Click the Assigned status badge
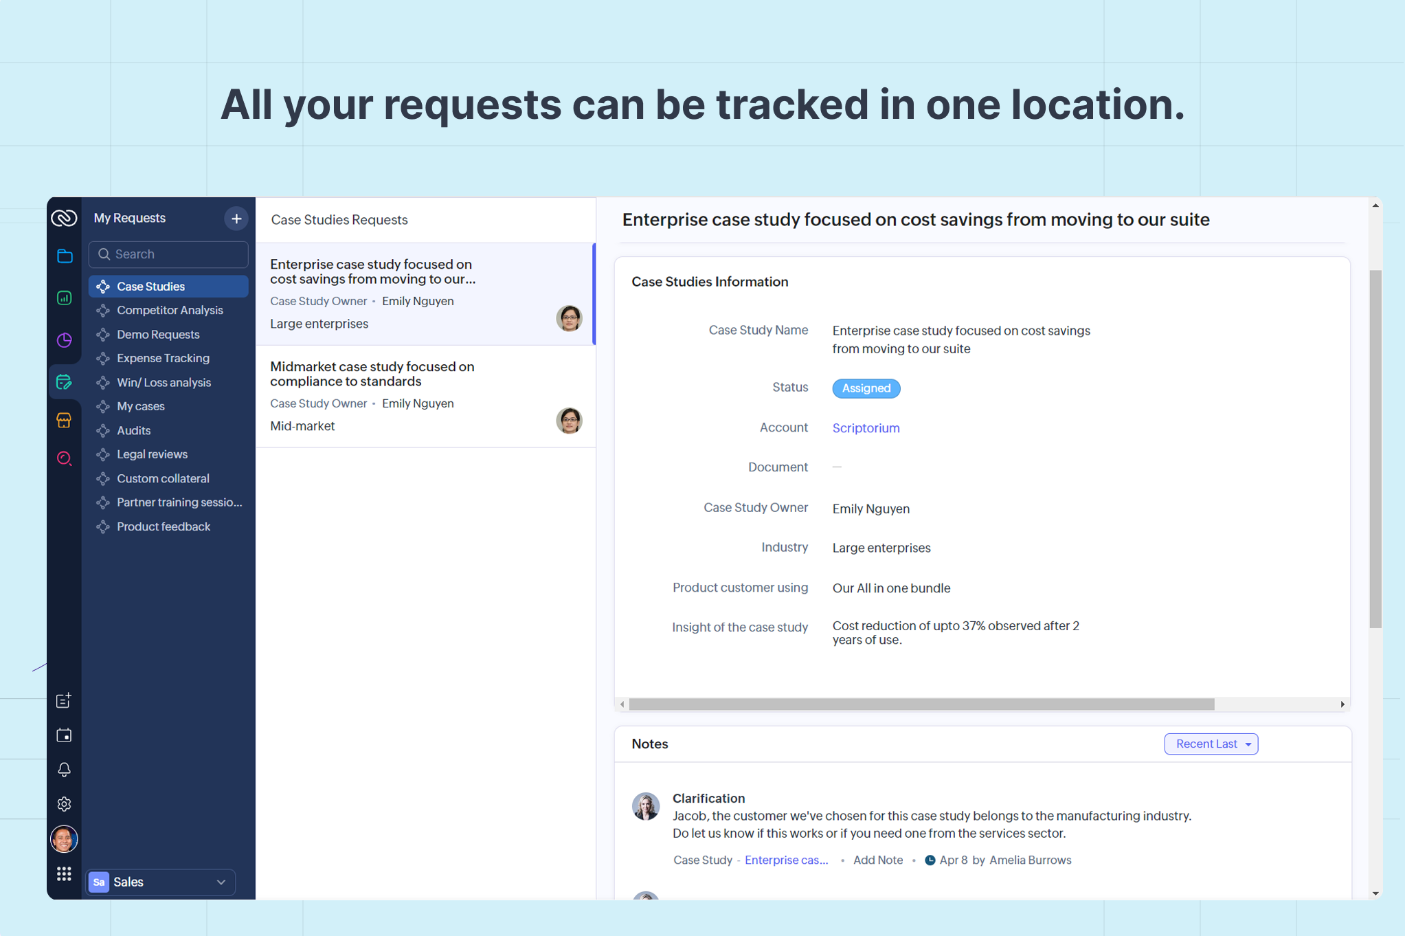The image size is (1405, 936). [x=866, y=388]
